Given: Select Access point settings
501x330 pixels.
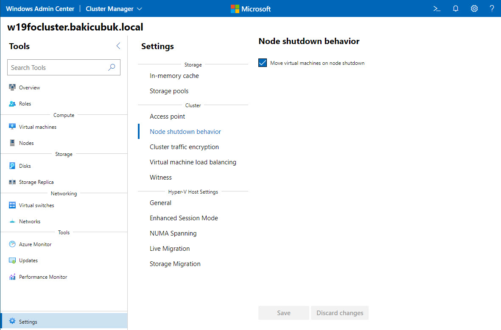Looking at the screenshot, I should pos(168,116).
